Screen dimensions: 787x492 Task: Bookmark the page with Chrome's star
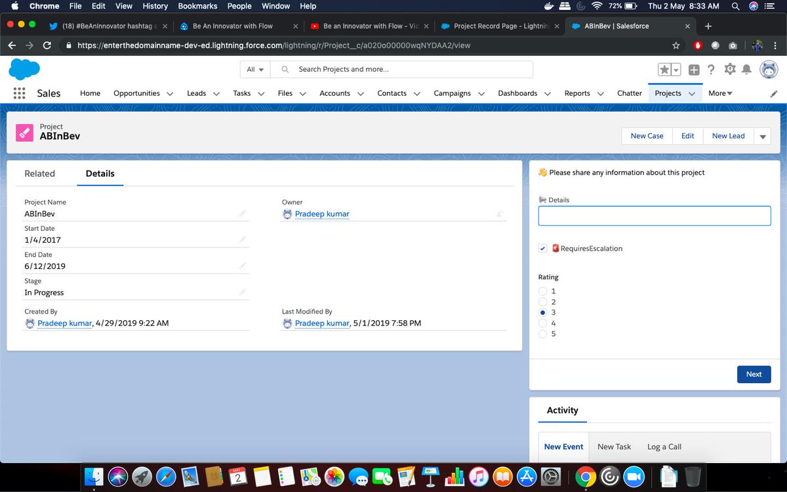[x=676, y=45]
